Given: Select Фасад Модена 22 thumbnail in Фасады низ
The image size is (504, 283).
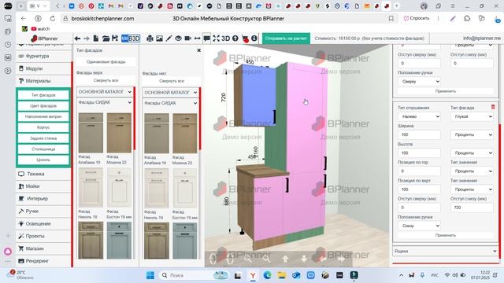Looking at the screenshot, I should (184, 133).
